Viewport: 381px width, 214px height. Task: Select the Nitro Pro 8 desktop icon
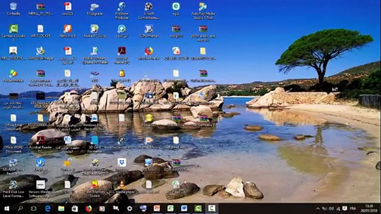click(x=68, y=31)
